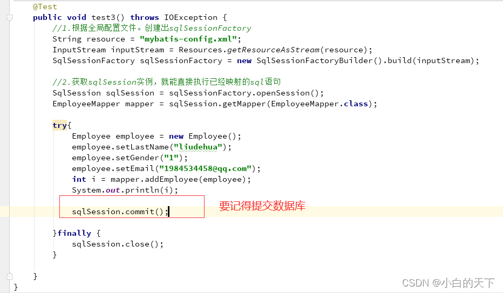Click new Employee() constructor

[x=203, y=136]
